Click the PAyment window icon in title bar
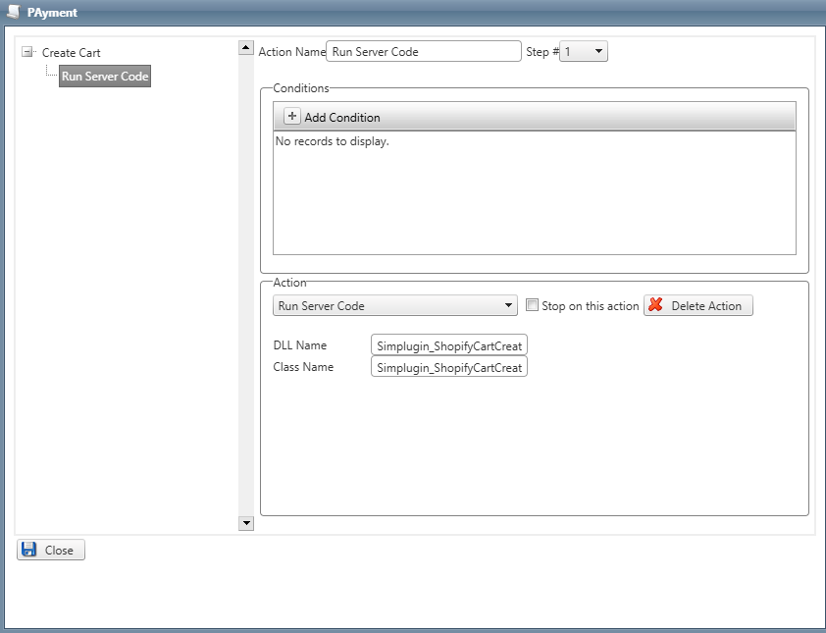This screenshot has height=633, width=826. pos(13,13)
